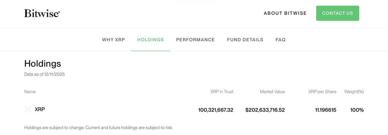Click the XRP coin icon
Image resolution: width=388 pixels, height=135 pixels.
28,109
